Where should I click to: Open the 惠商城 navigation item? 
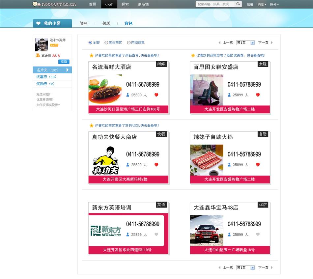pos(143,4)
